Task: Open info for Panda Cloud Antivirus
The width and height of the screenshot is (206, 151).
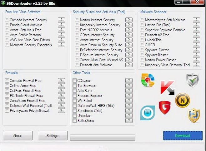Action: [61, 25]
